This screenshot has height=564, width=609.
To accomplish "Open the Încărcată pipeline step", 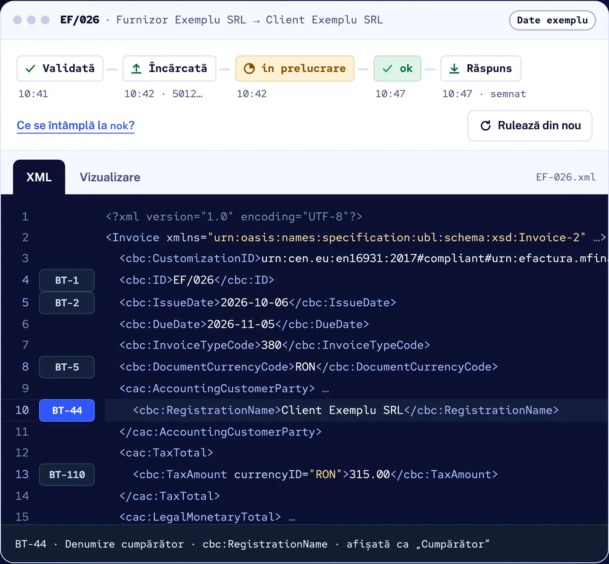I will [x=169, y=68].
